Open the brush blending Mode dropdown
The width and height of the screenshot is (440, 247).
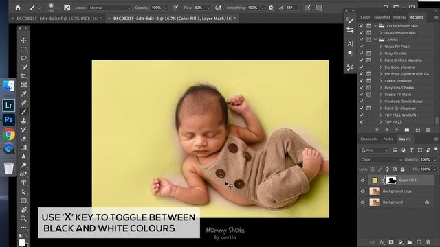click(x=110, y=8)
